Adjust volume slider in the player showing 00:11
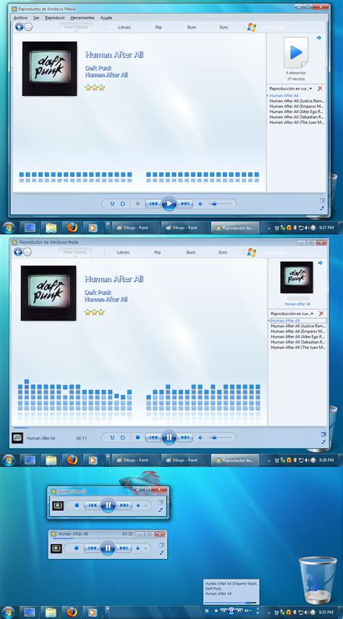Image resolution: width=343 pixels, height=619 pixels. 220,437
